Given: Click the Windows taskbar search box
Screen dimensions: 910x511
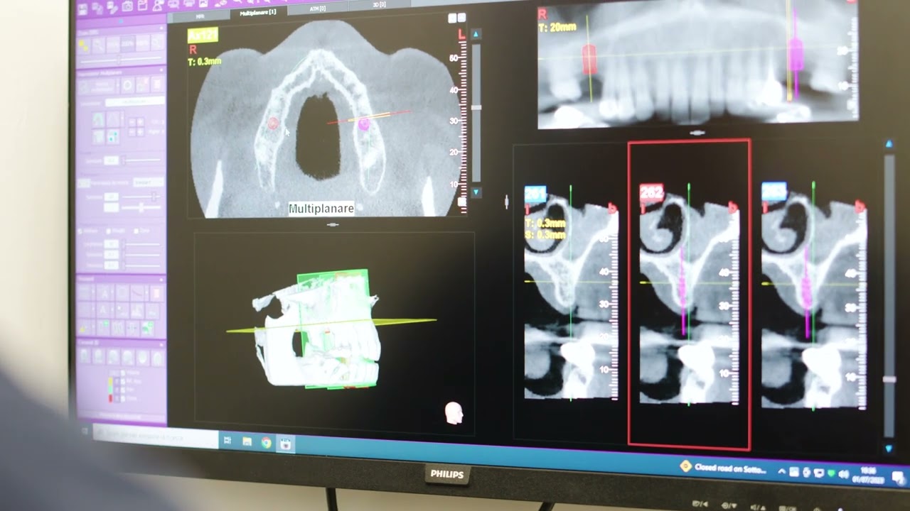Looking at the screenshot, I should pos(155,437).
